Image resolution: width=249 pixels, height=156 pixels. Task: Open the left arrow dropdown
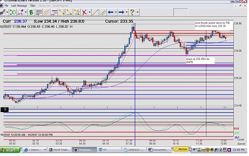point(116,12)
